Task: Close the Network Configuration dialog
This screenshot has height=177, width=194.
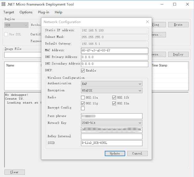Action: point(147,22)
